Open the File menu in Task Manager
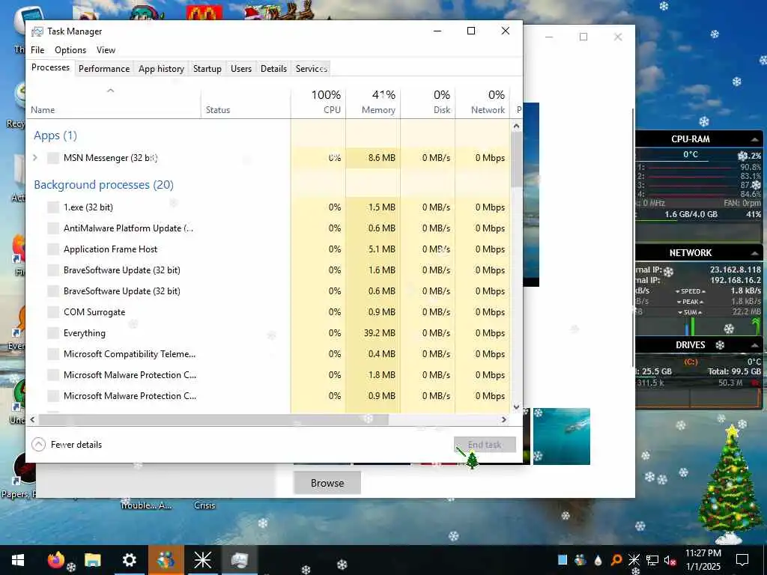This screenshot has width=767, height=575. coord(37,50)
